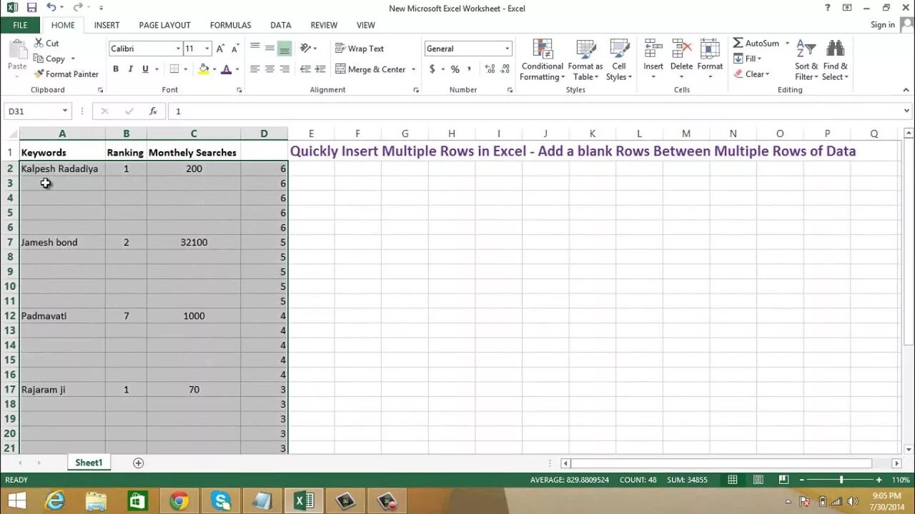The width and height of the screenshot is (915, 514).
Task: Open the FILE menu
Action: pyautogui.click(x=20, y=25)
